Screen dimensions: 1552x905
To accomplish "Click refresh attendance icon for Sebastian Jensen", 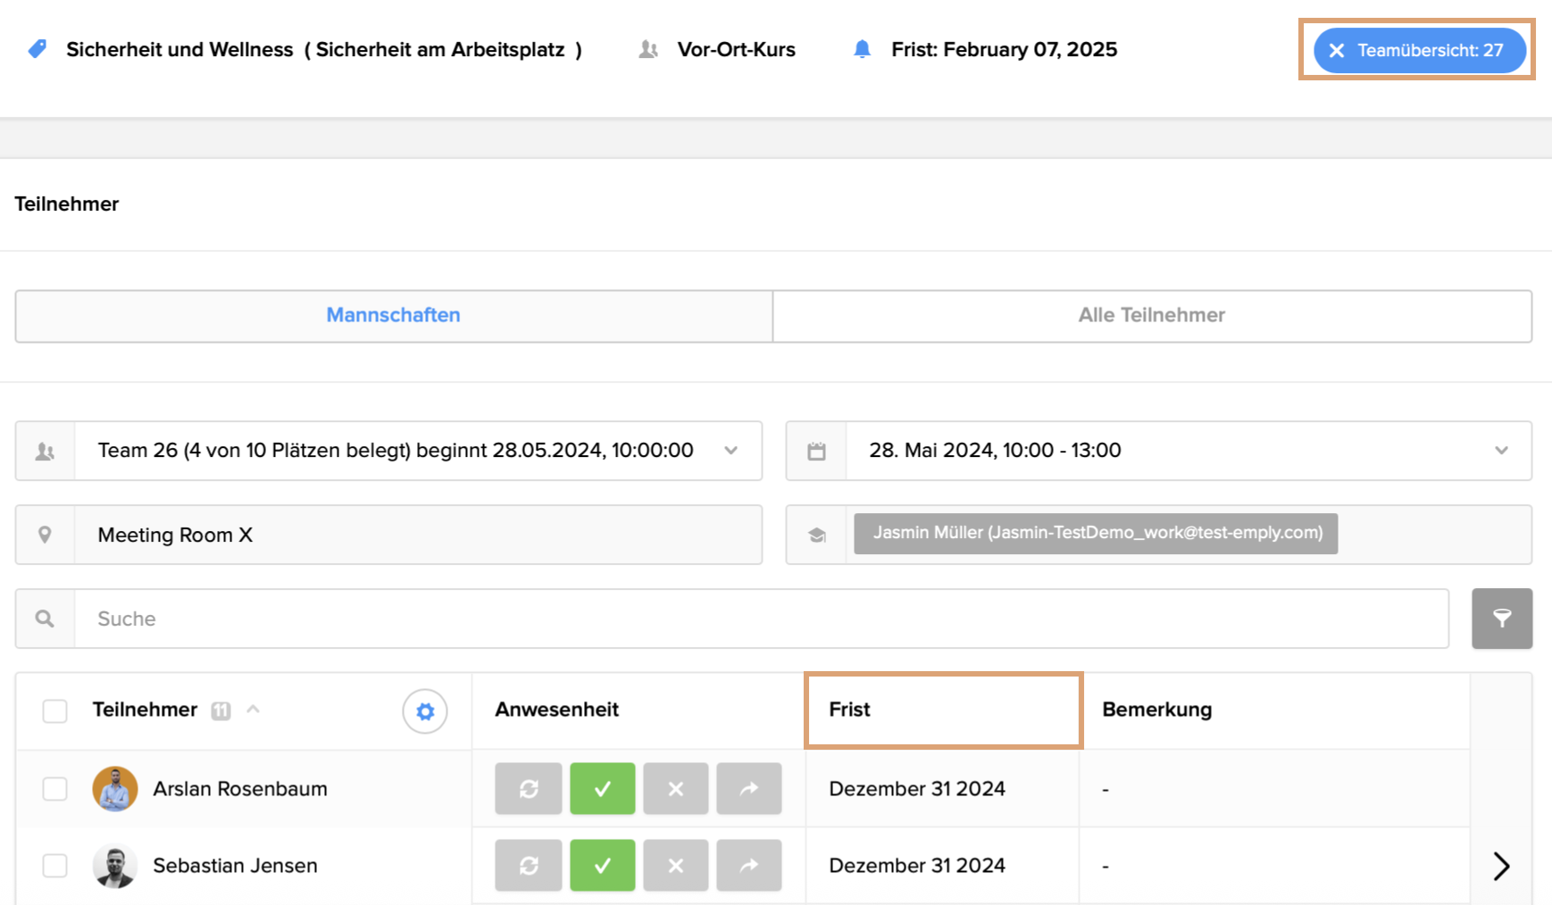I will tap(529, 866).
